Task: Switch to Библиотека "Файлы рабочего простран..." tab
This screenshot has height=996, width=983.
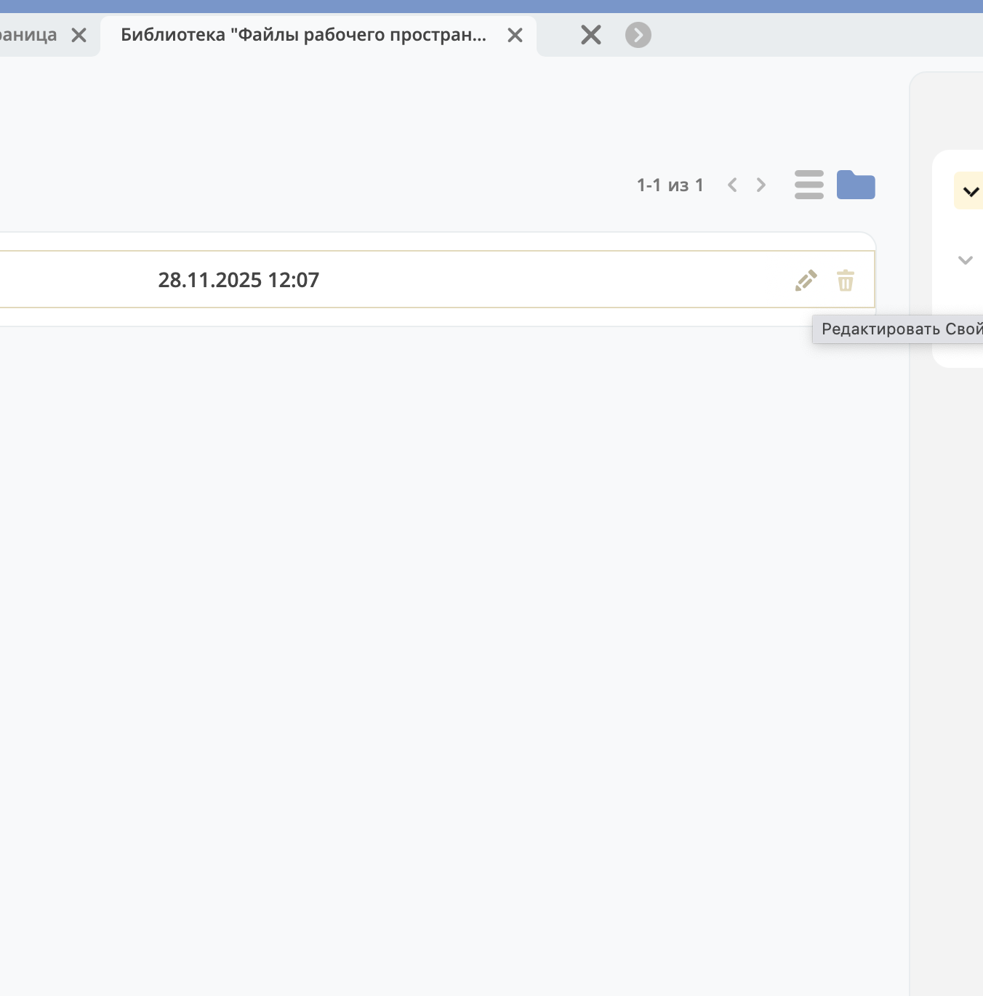Action: tap(303, 35)
